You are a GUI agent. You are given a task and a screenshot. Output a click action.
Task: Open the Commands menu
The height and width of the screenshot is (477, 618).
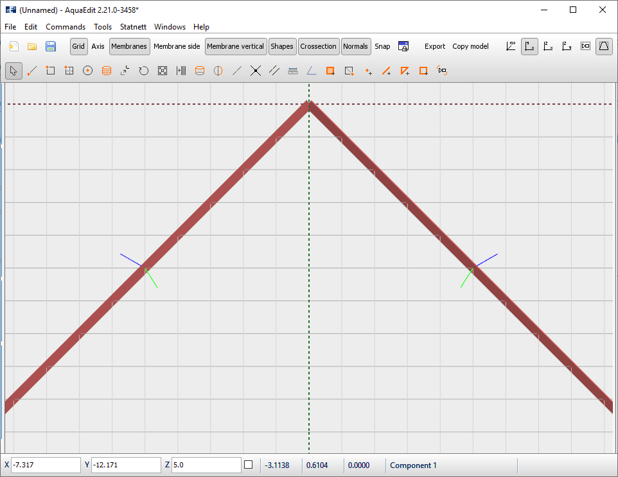pyautogui.click(x=66, y=27)
